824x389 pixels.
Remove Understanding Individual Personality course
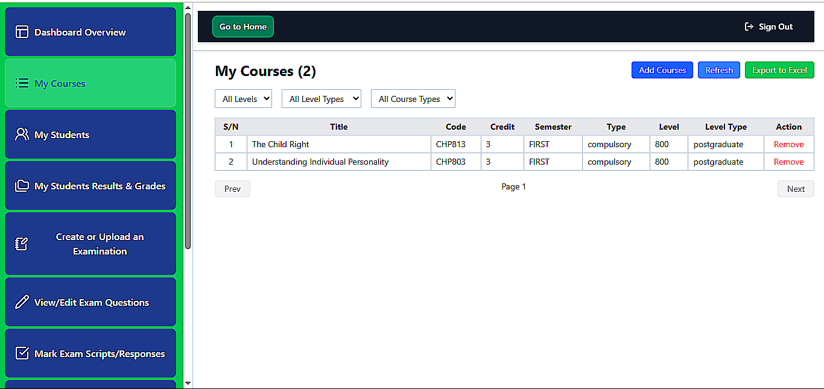pos(789,162)
